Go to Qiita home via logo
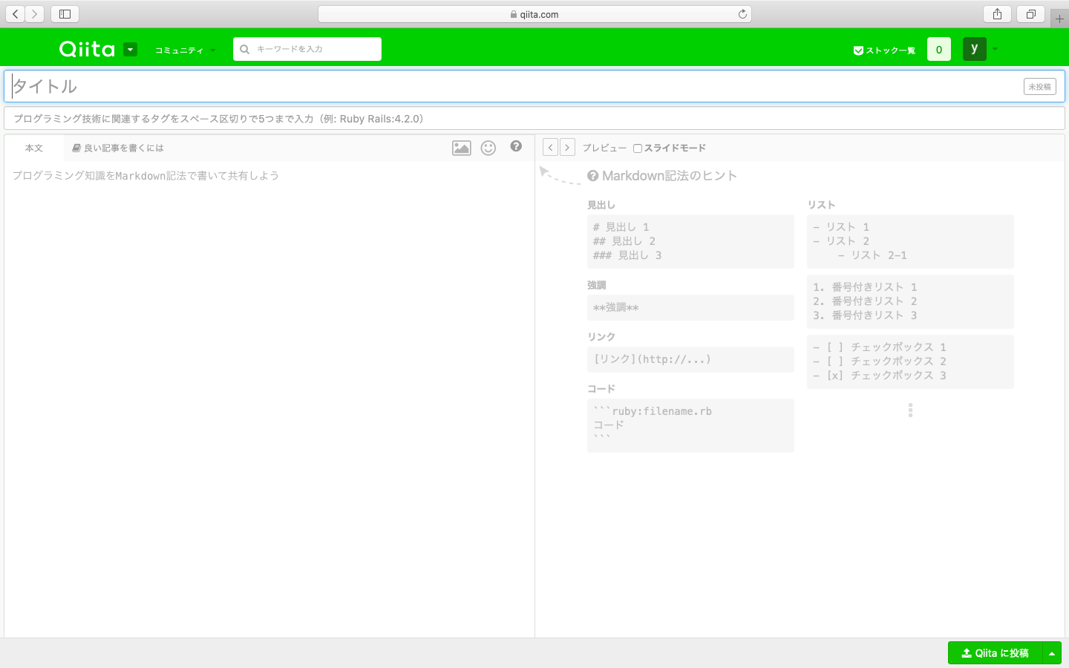Image resolution: width=1069 pixels, height=668 pixels. 87,49
